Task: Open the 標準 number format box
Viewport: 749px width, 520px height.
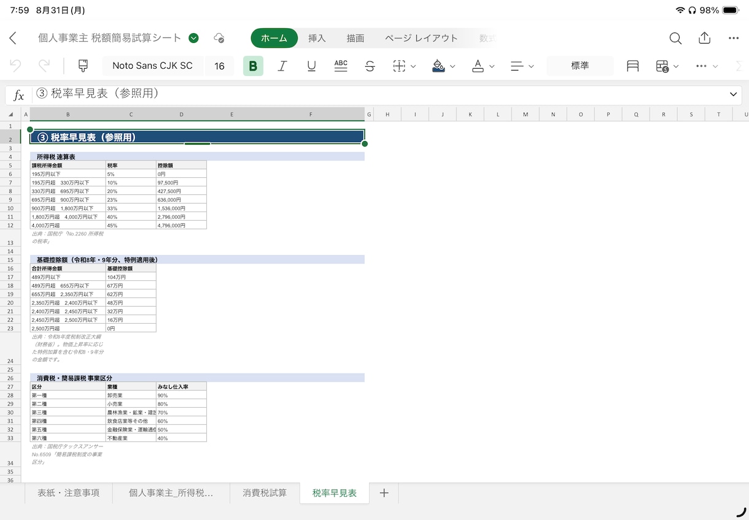Action: click(580, 66)
